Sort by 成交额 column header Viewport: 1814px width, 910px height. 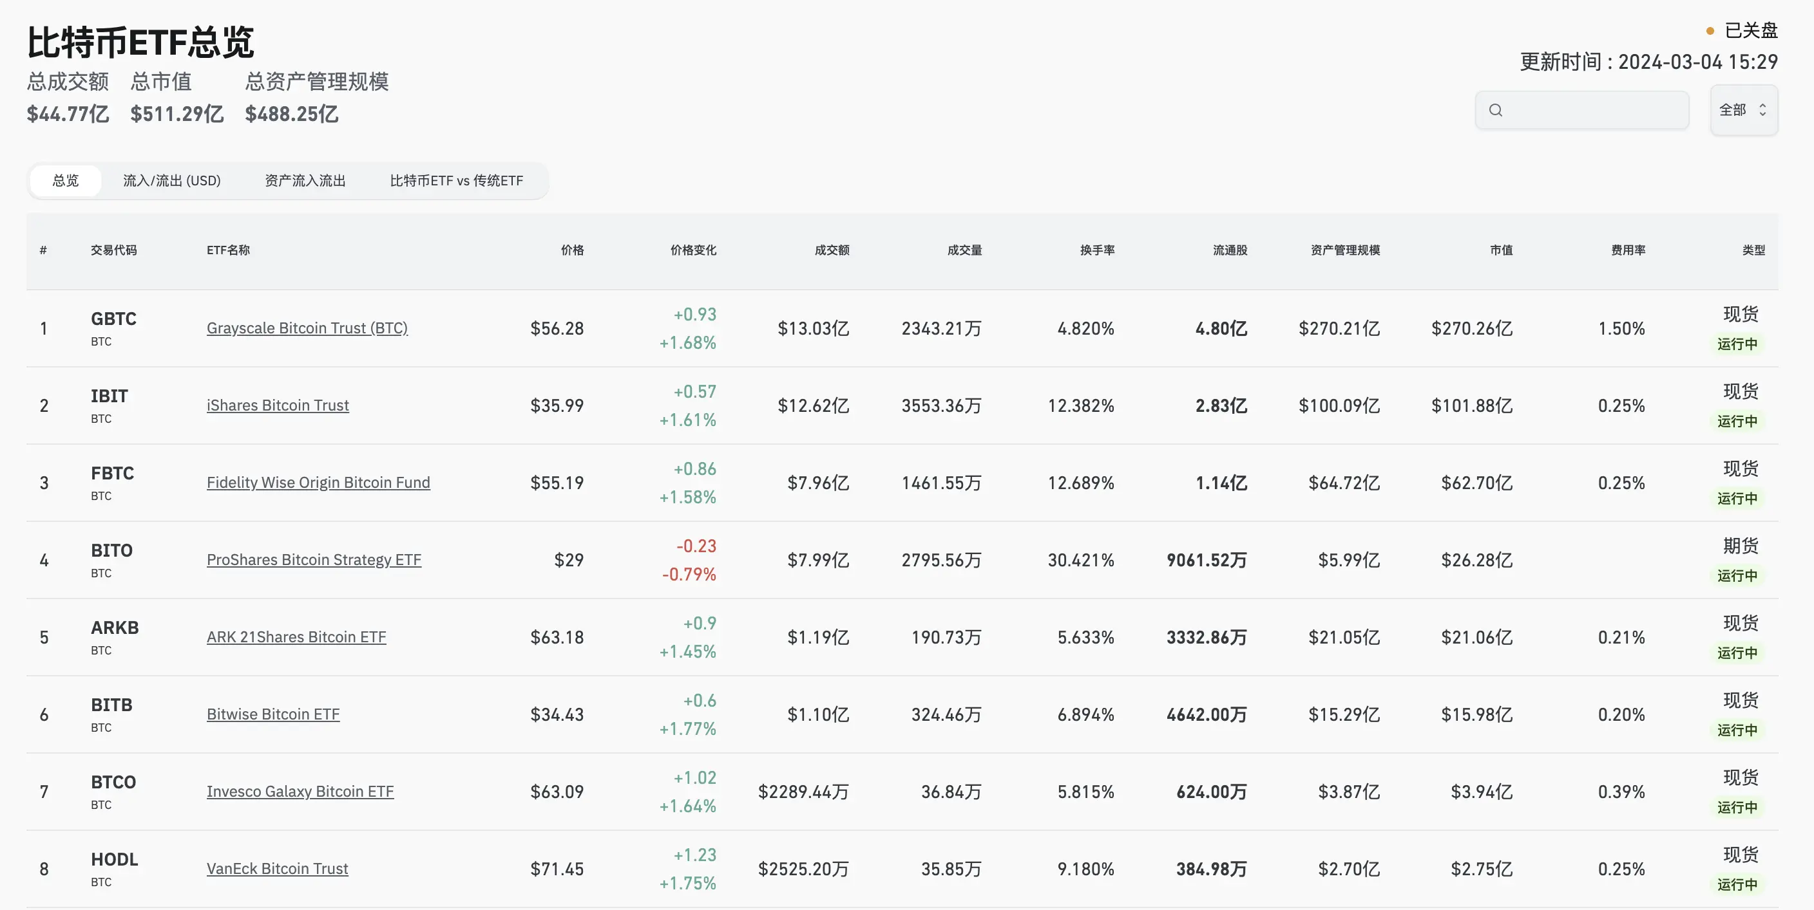[832, 250]
